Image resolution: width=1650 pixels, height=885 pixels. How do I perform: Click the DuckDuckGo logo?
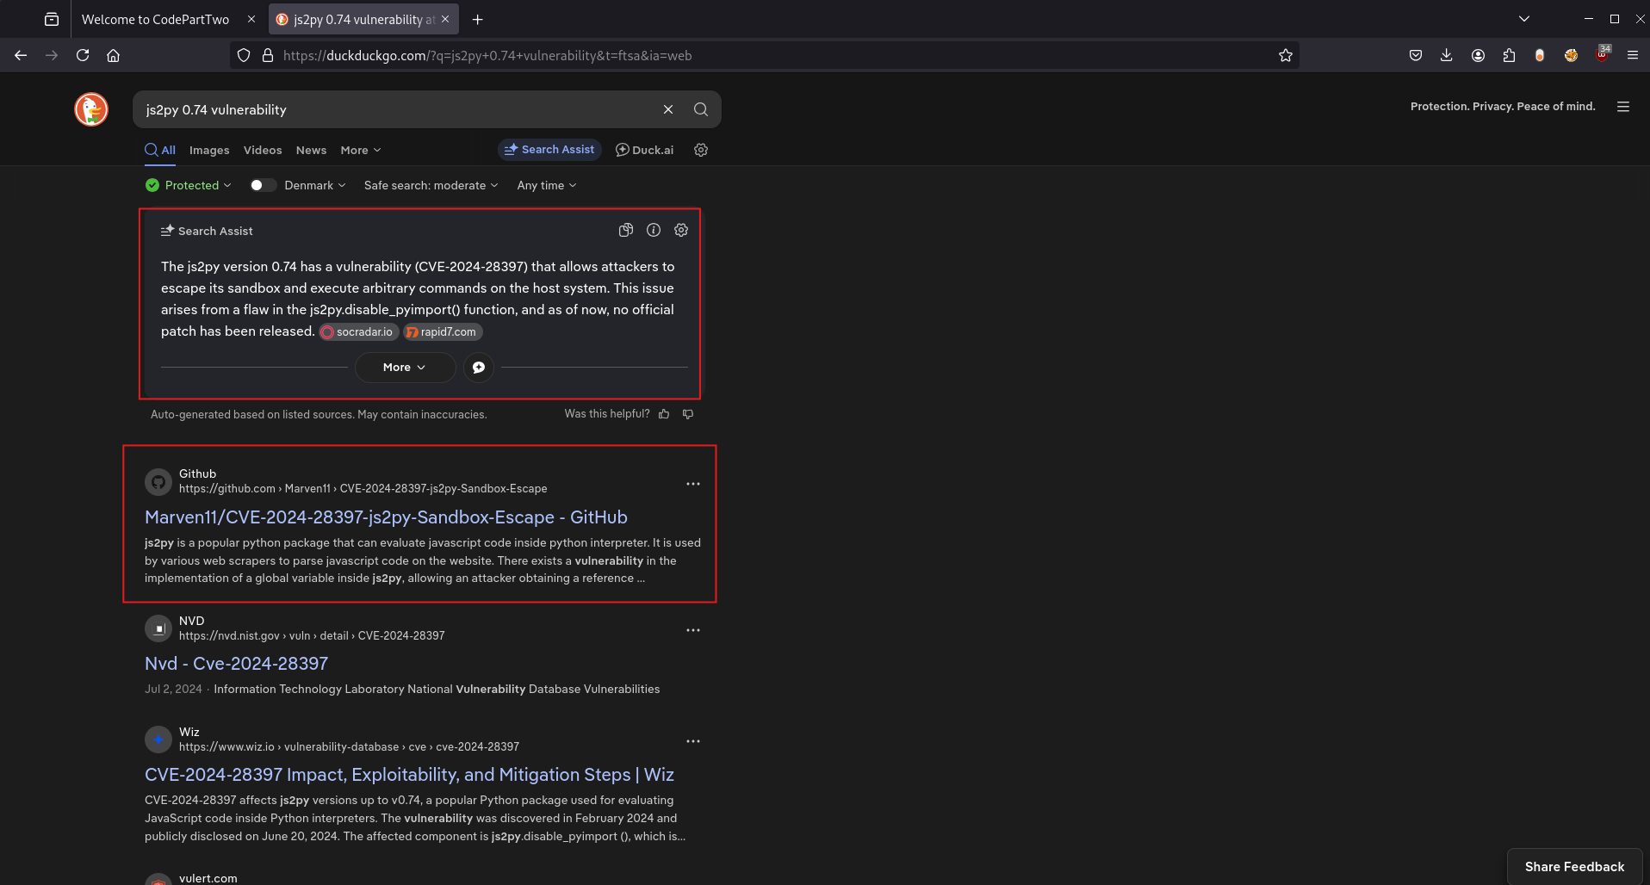click(x=90, y=108)
